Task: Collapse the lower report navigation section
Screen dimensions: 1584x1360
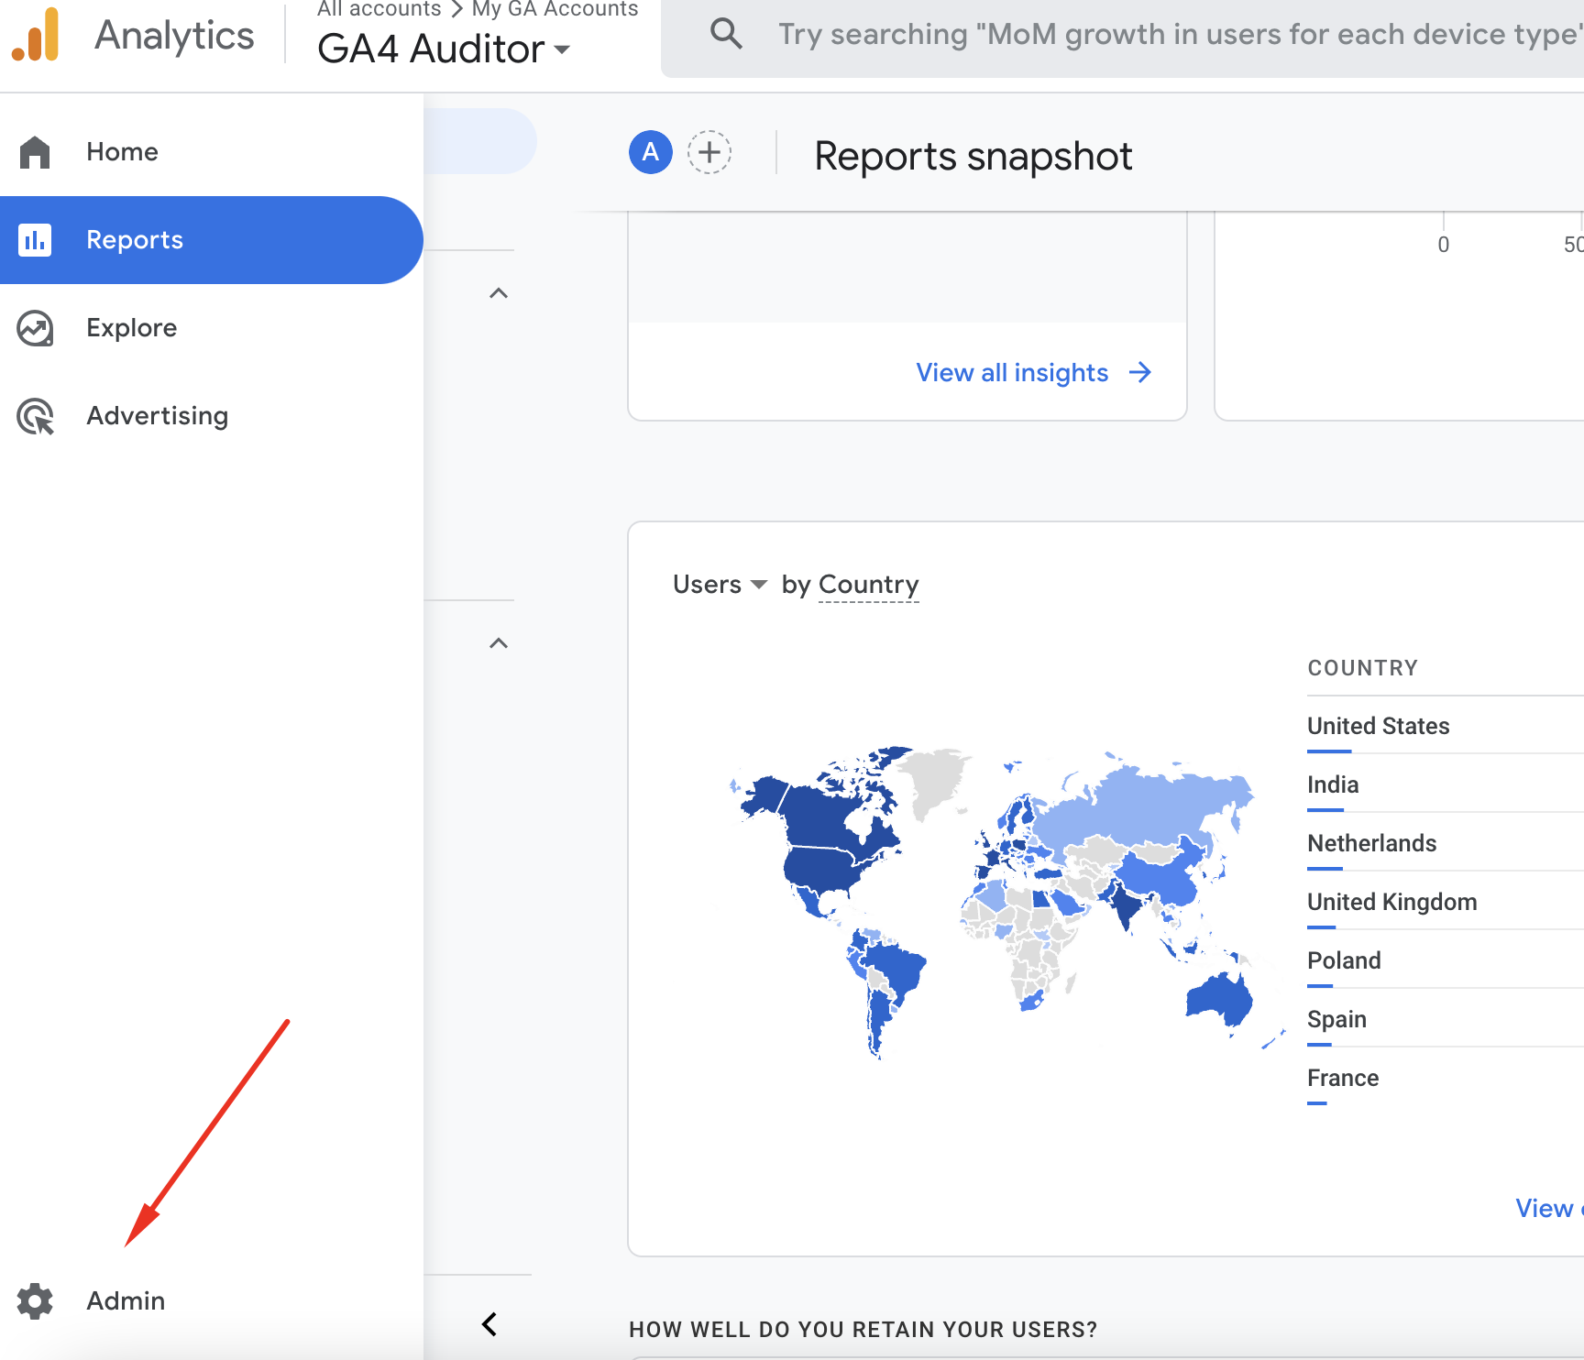Action: tap(499, 643)
